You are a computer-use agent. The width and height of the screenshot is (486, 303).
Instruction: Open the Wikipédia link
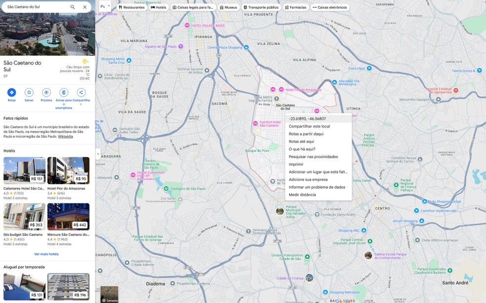tap(65, 136)
